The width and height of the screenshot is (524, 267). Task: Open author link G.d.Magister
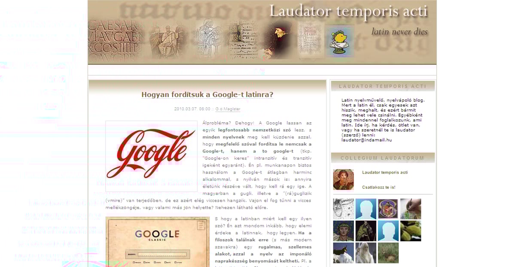[x=228, y=109]
